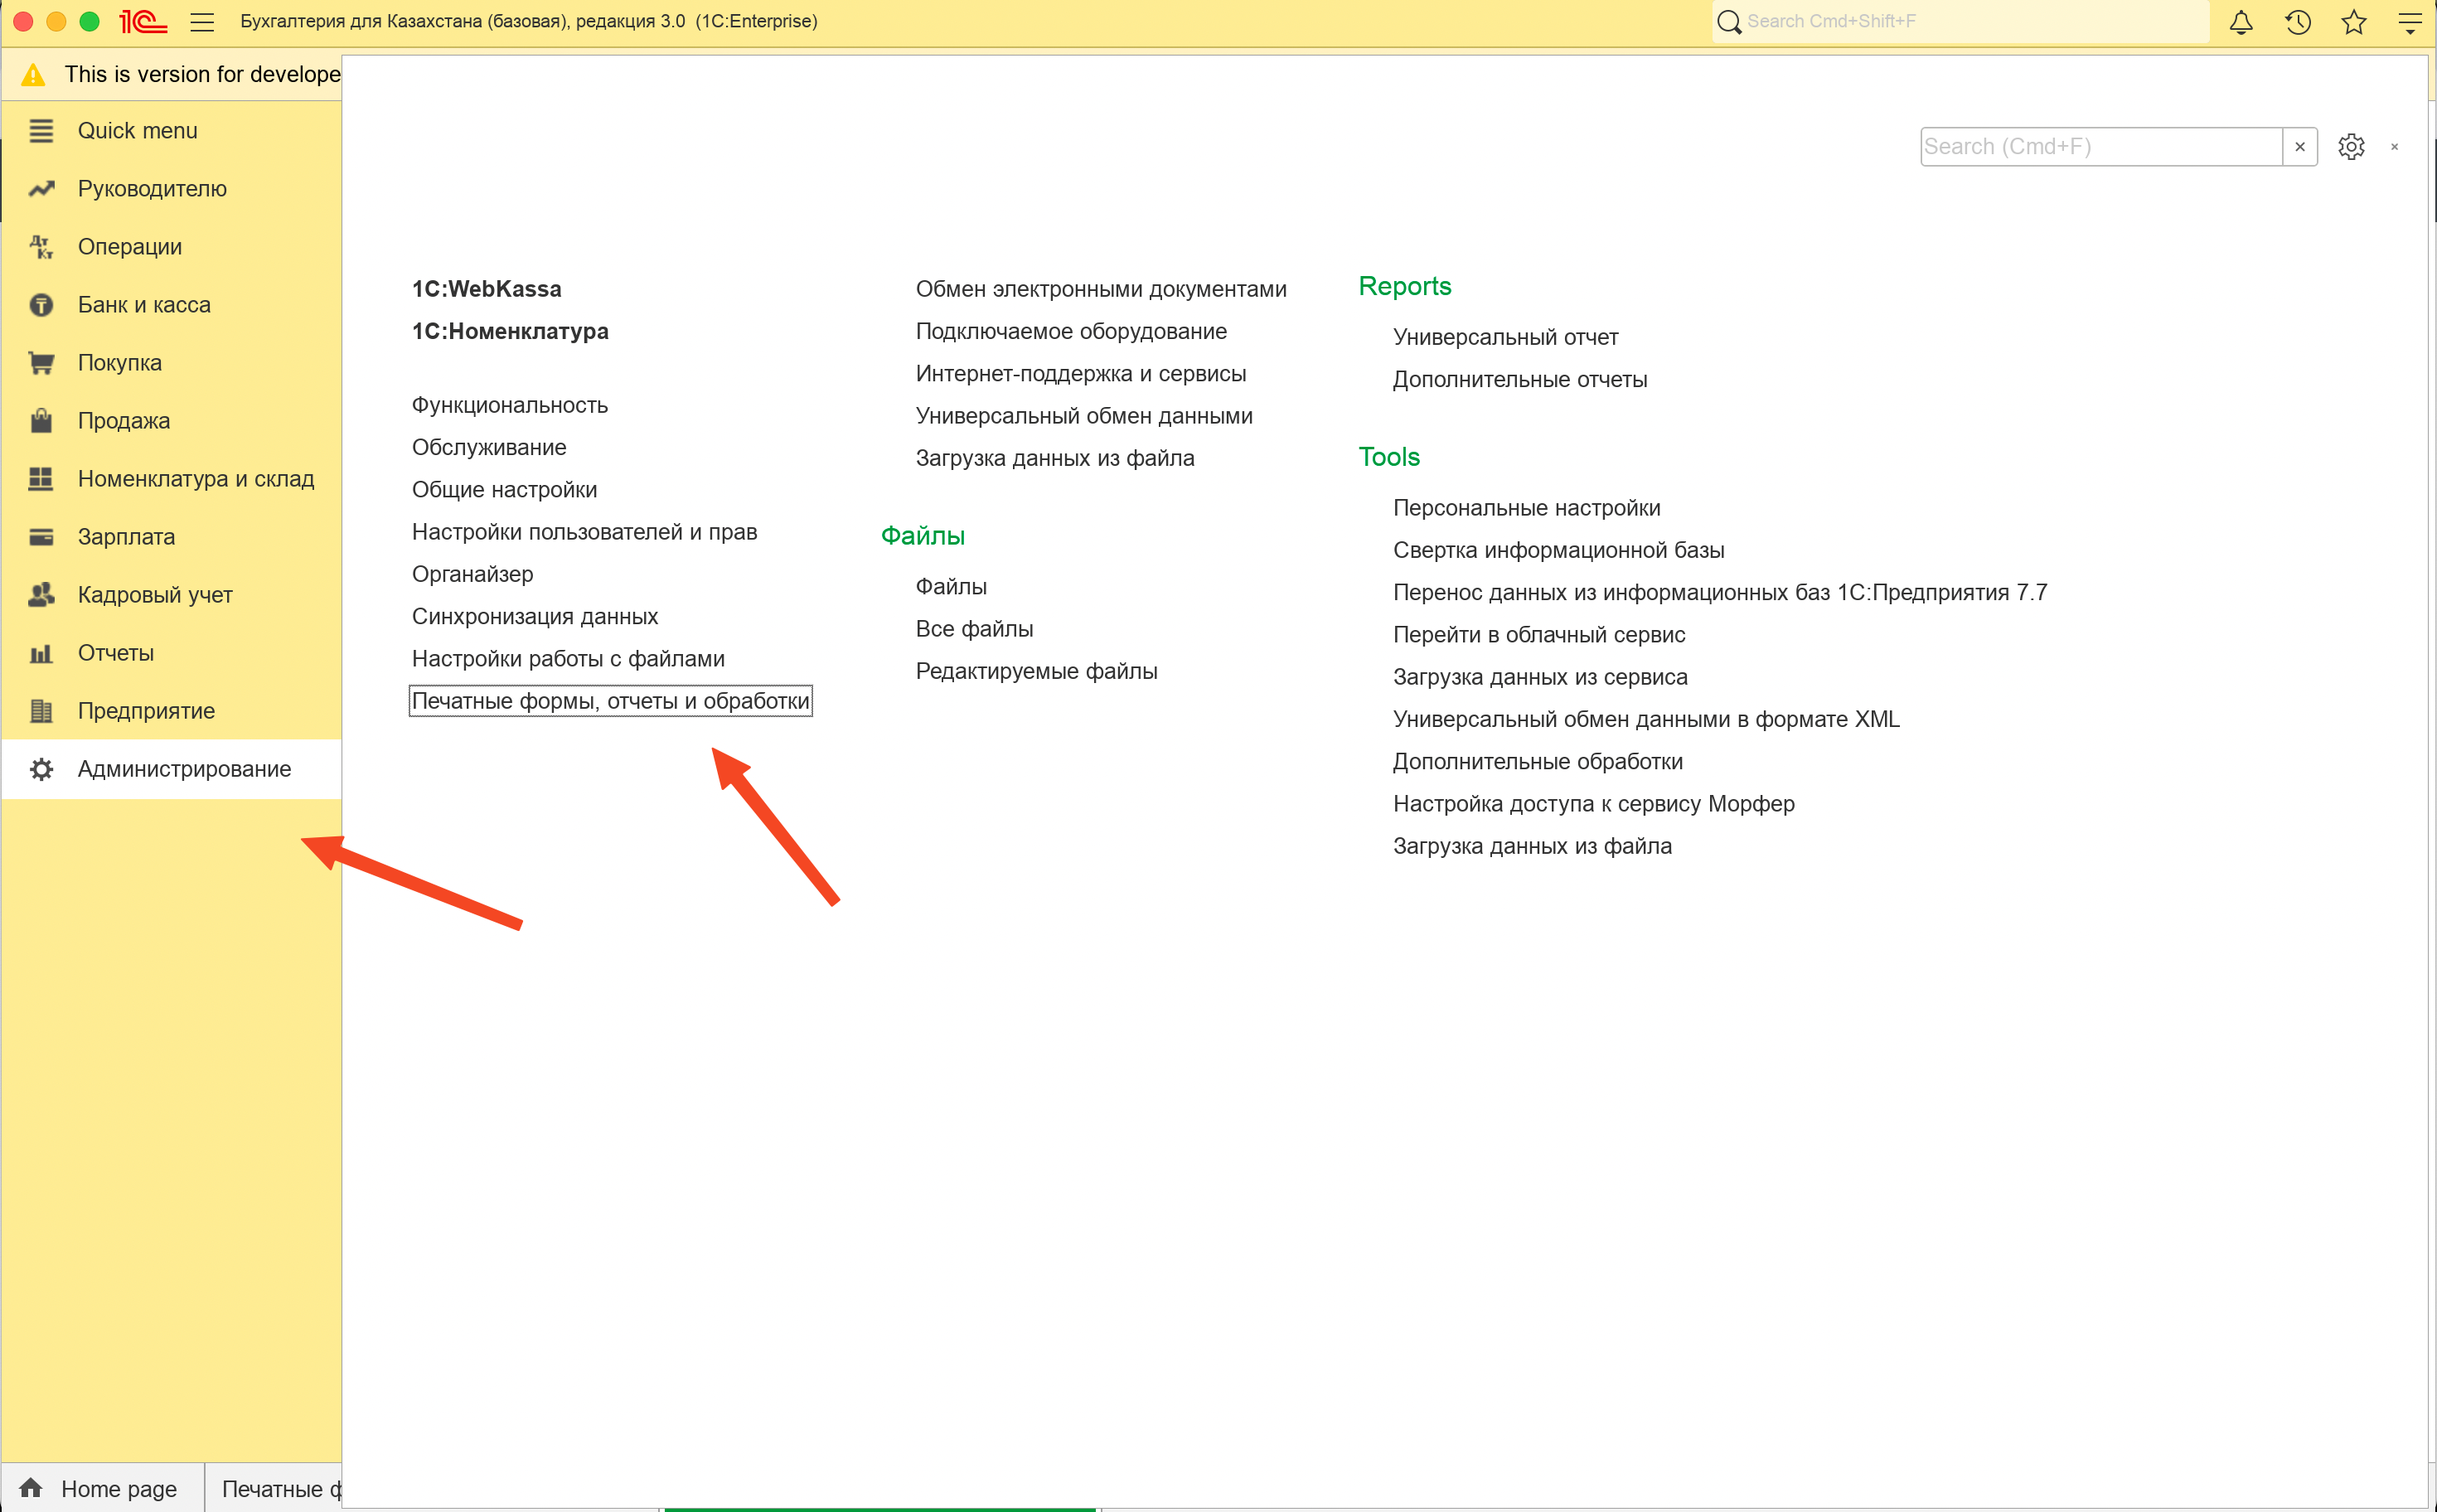The height and width of the screenshot is (1512, 2437).
Task: Open Персональные настройки
Action: click(x=1526, y=508)
